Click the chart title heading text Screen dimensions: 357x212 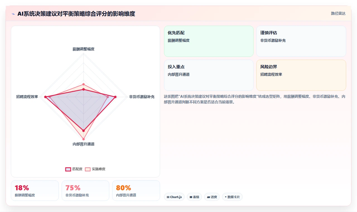click(x=76, y=14)
